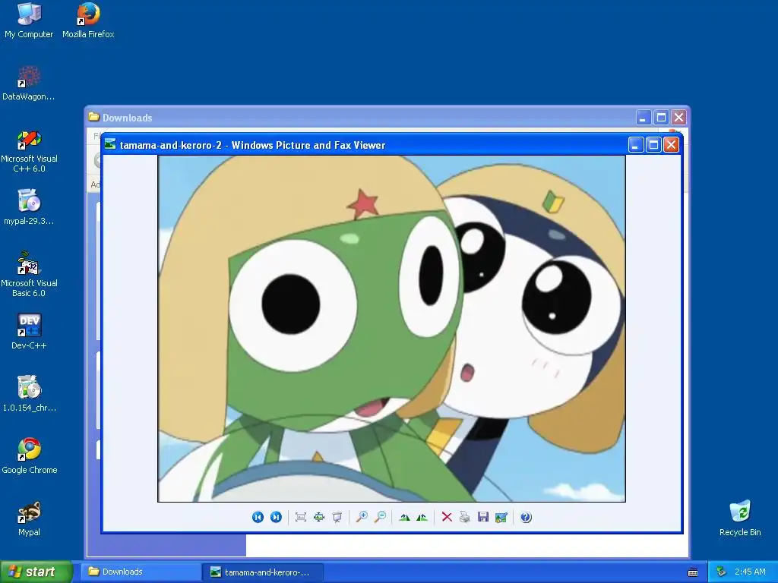Minimize the Downloads window
The width and height of the screenshot is (778, 583).
click(x=644, y=118)
